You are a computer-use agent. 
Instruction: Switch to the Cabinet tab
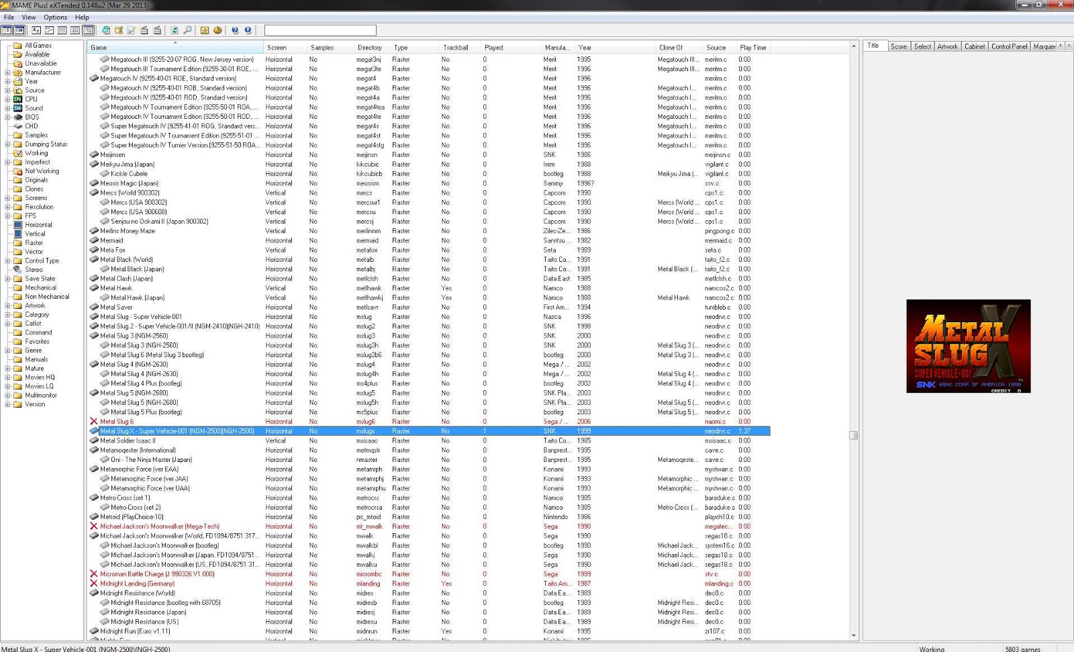pyautogui.click(x=975, y=46)
